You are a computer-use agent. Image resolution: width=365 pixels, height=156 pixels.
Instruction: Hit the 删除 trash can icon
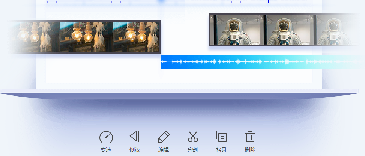coord(250,137)
